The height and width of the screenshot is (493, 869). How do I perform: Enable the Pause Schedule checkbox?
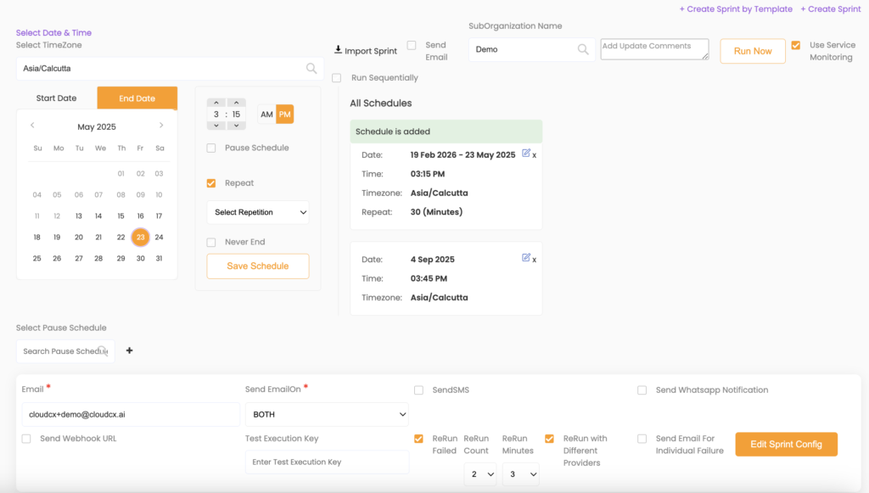[211, 148]
